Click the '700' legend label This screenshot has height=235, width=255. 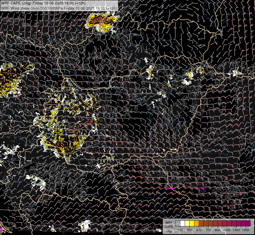coord(208,230)
